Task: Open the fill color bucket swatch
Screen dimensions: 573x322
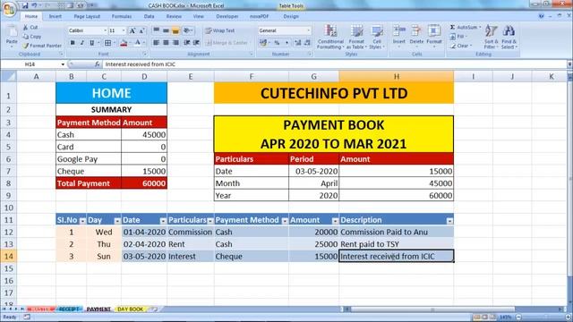Action: [124, 43]
